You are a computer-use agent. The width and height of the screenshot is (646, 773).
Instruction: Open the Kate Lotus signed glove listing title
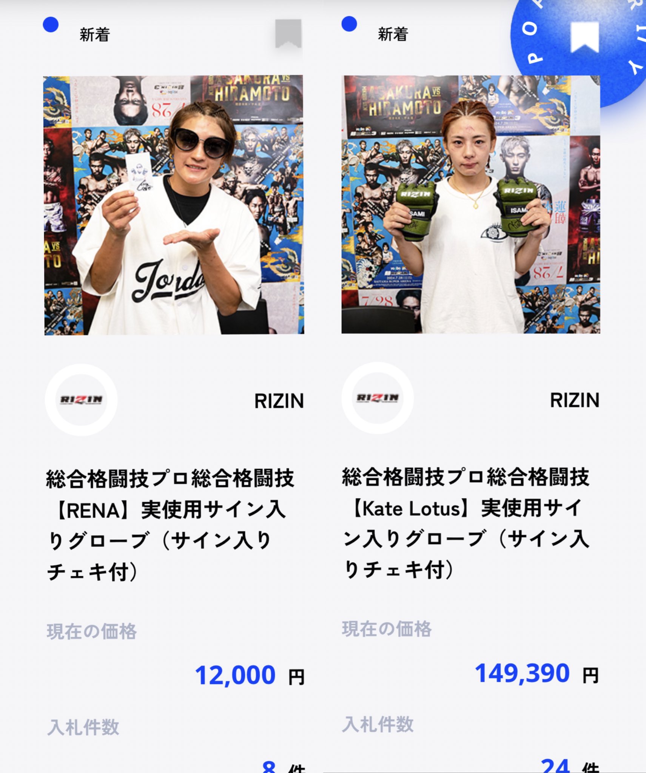pyautogui.click(x=466, y=523)
